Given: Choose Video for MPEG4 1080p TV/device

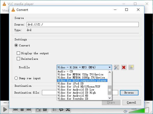Looking at the screenshot, I should tap(82, 78).
